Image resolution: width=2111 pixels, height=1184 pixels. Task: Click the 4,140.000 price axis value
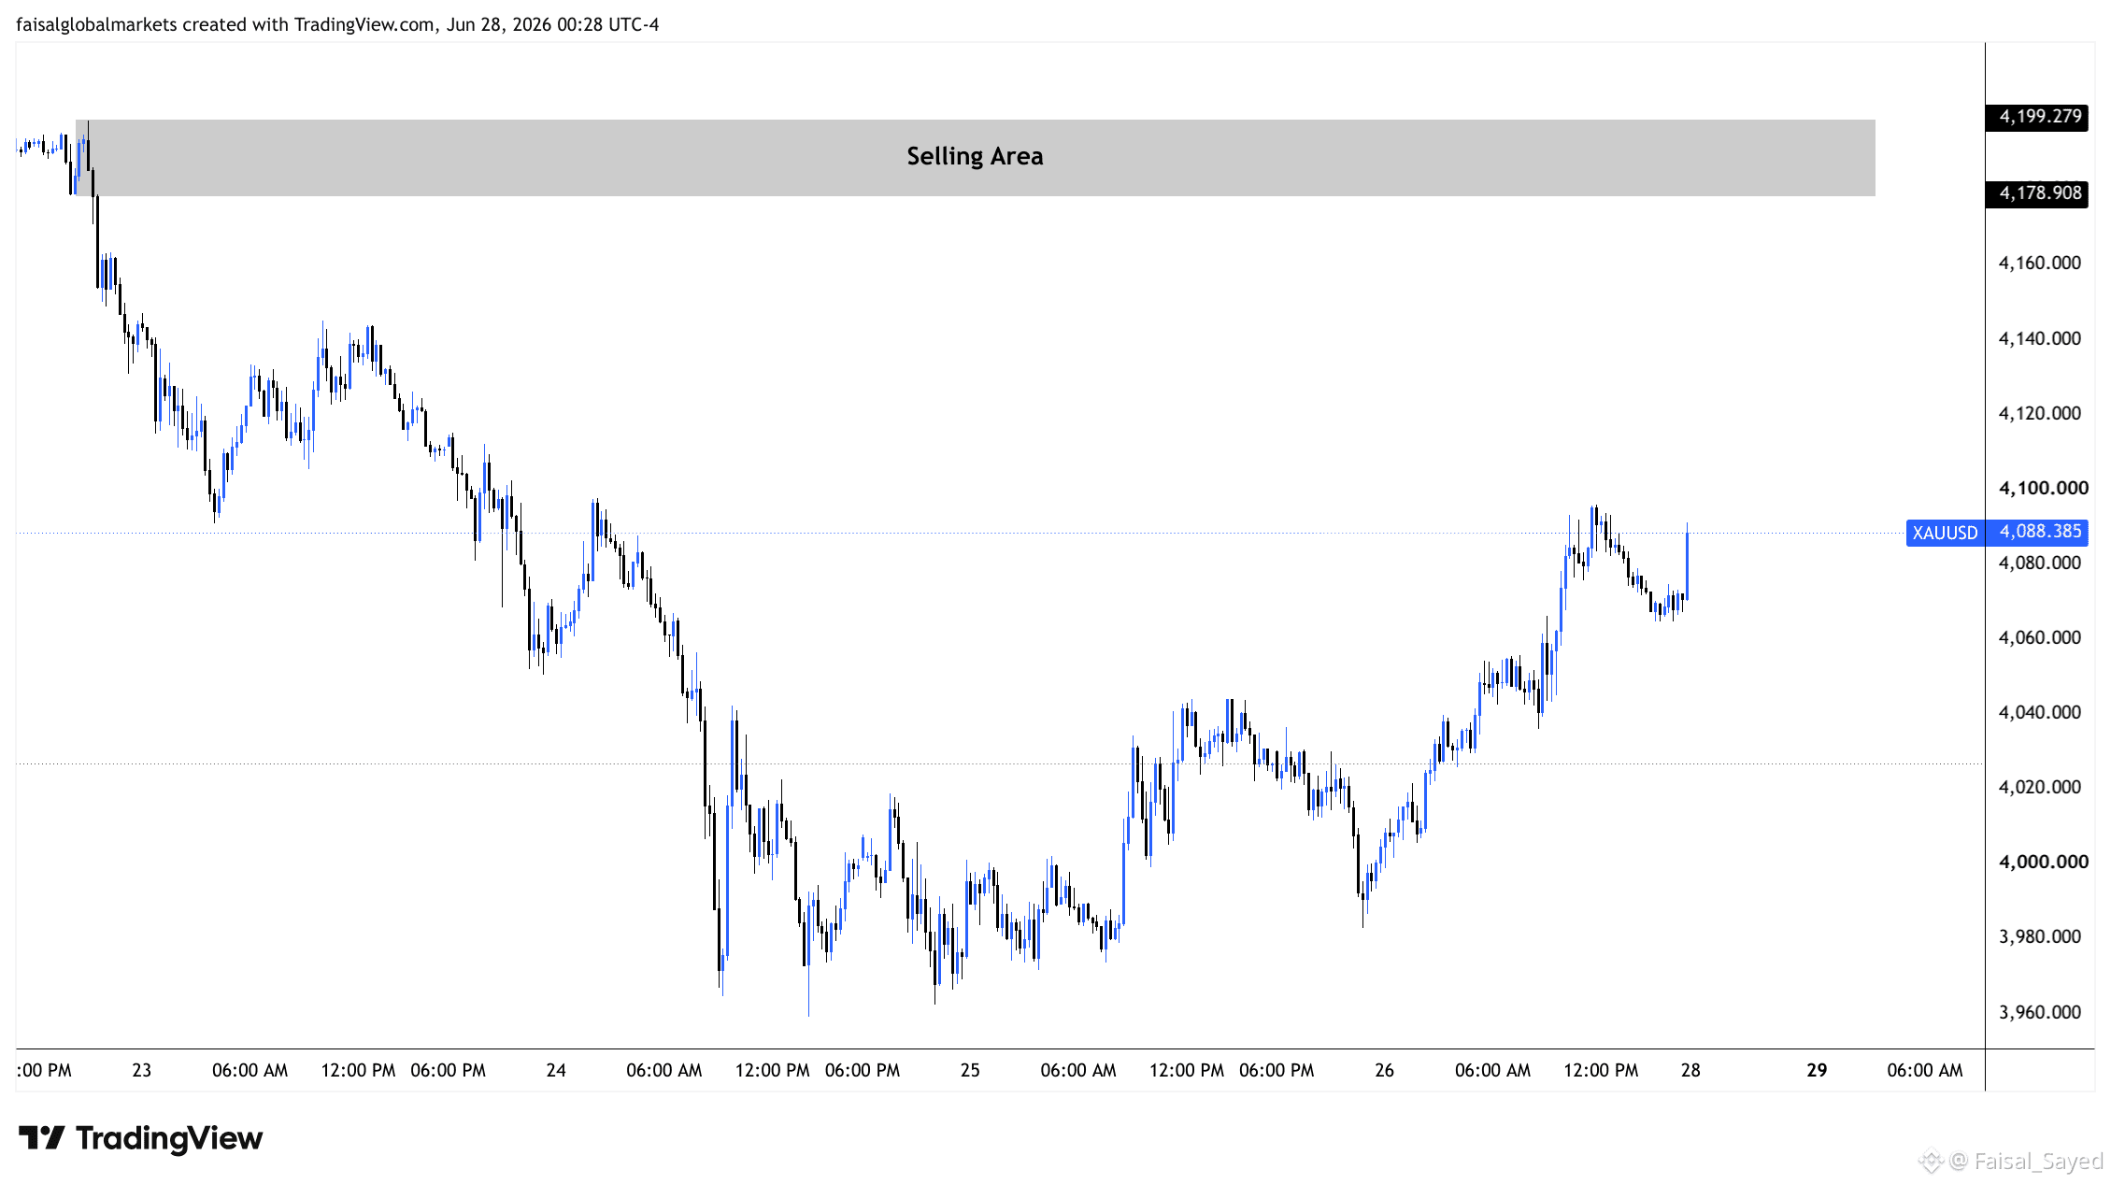point(2039,339)
